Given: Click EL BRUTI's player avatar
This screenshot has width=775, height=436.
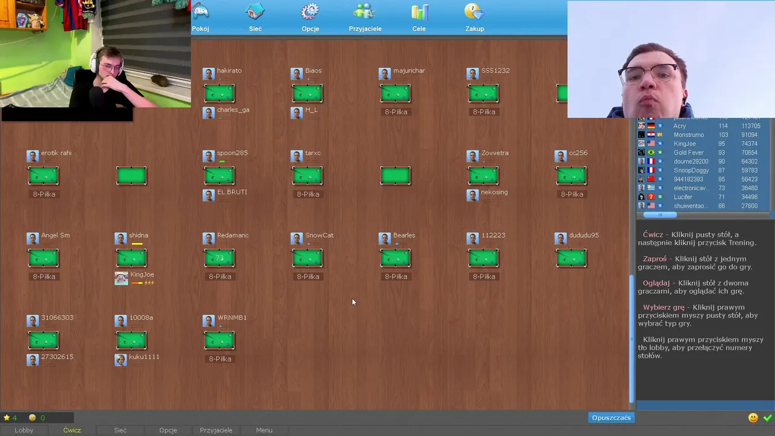Looking at the screenshot, I should click(208, 196).
